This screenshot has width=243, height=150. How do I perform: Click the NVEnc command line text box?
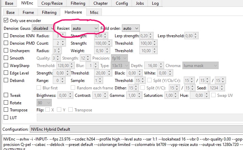click(x=122, y=142)
